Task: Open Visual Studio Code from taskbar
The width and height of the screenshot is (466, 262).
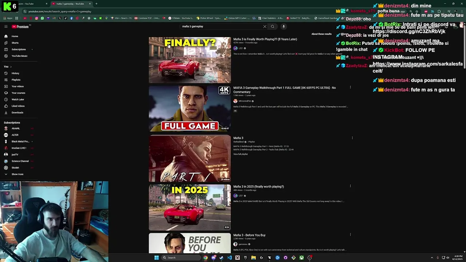Action: click(x=229, y=258)
